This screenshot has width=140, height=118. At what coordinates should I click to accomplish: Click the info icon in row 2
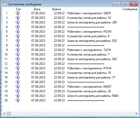point(18,18)
